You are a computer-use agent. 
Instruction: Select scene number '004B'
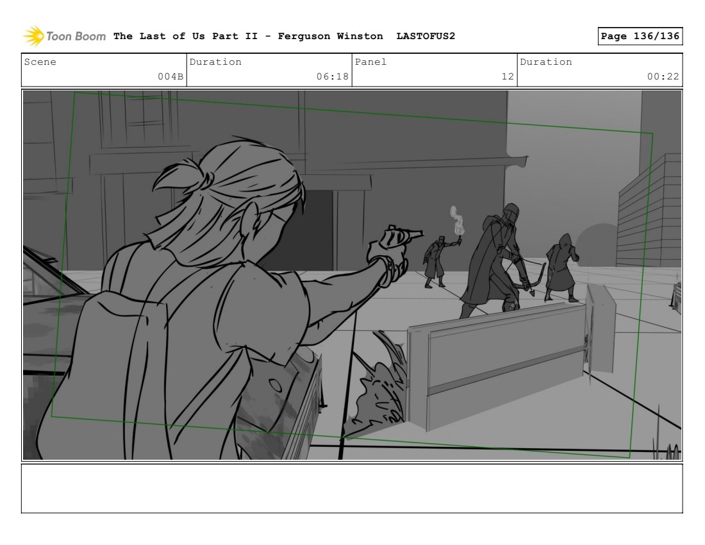[170, 76]
